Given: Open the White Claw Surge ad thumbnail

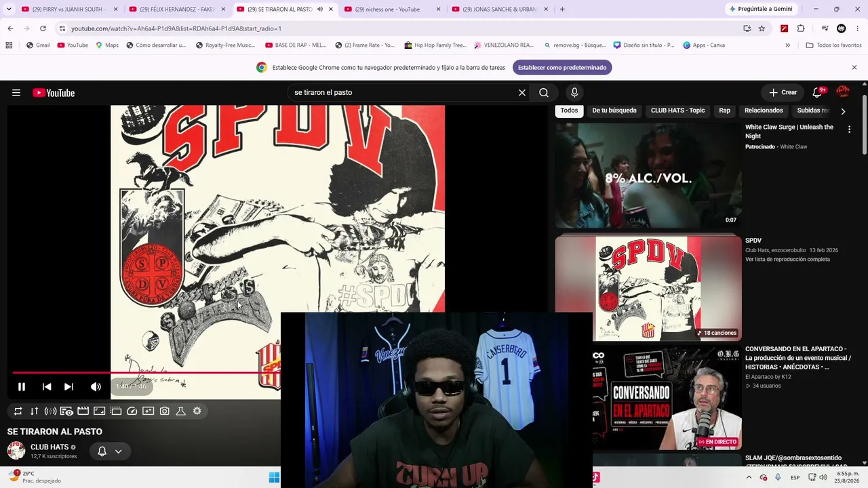Looking at the screenshot, I should point(648,176).
